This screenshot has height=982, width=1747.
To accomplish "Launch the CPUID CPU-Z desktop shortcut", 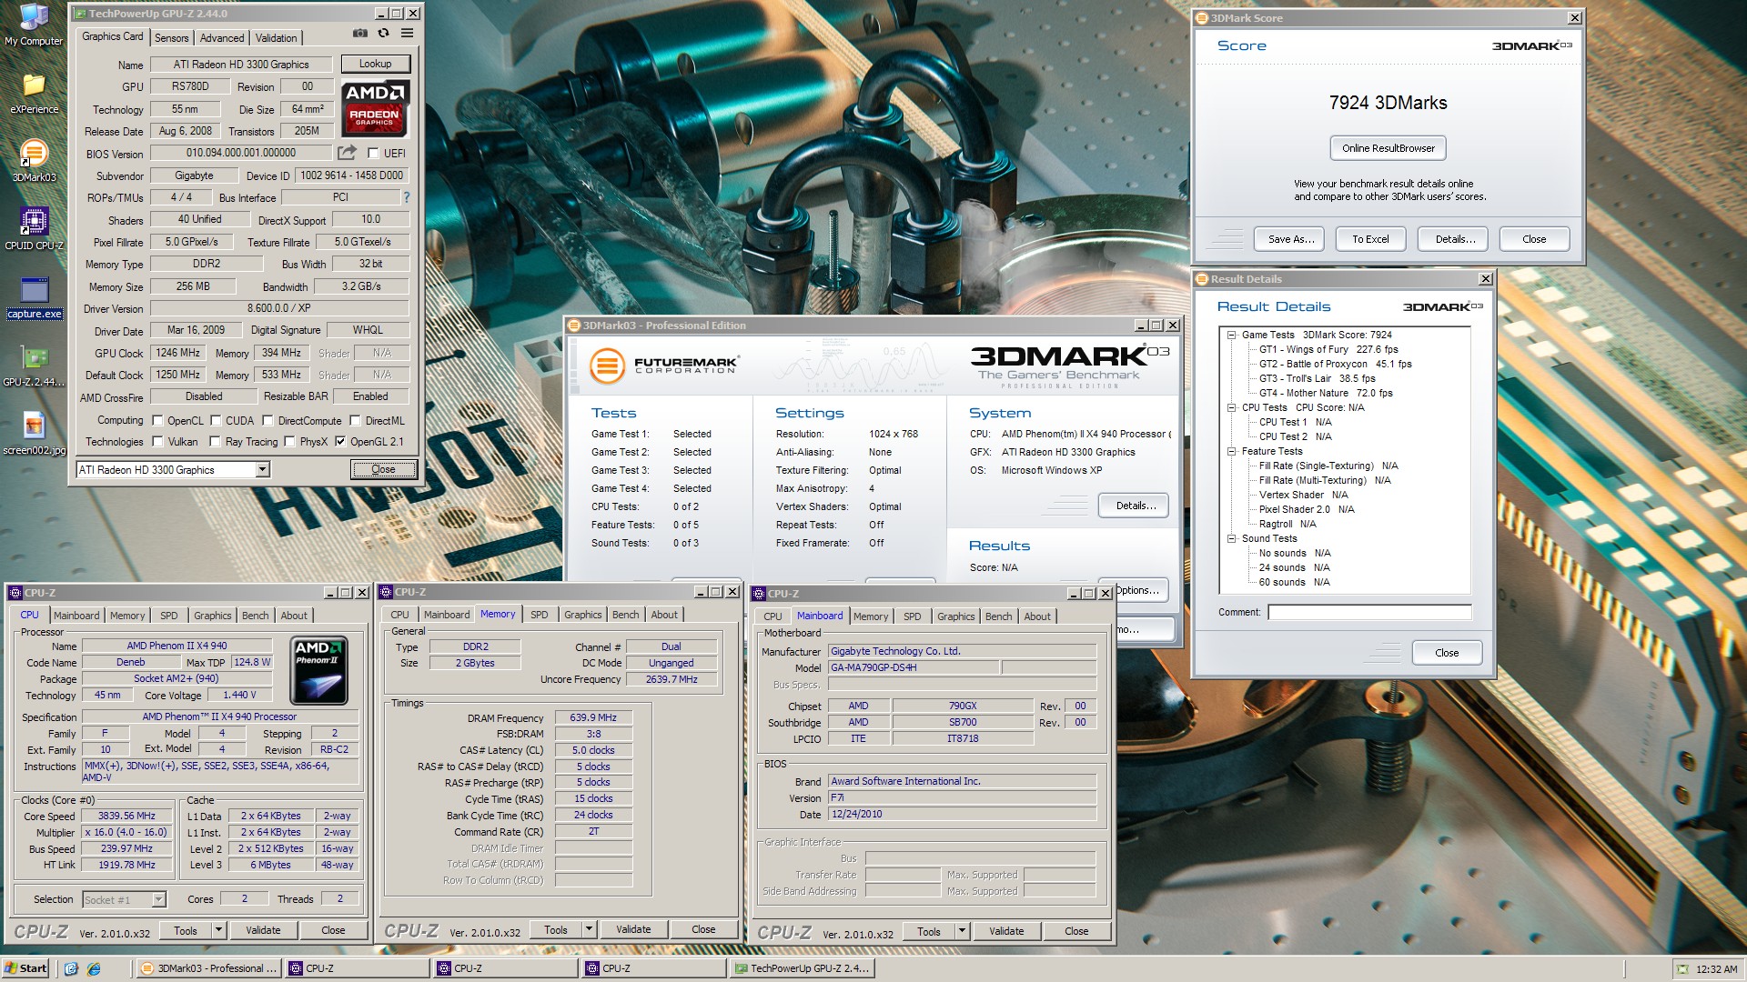I will 34,229.
